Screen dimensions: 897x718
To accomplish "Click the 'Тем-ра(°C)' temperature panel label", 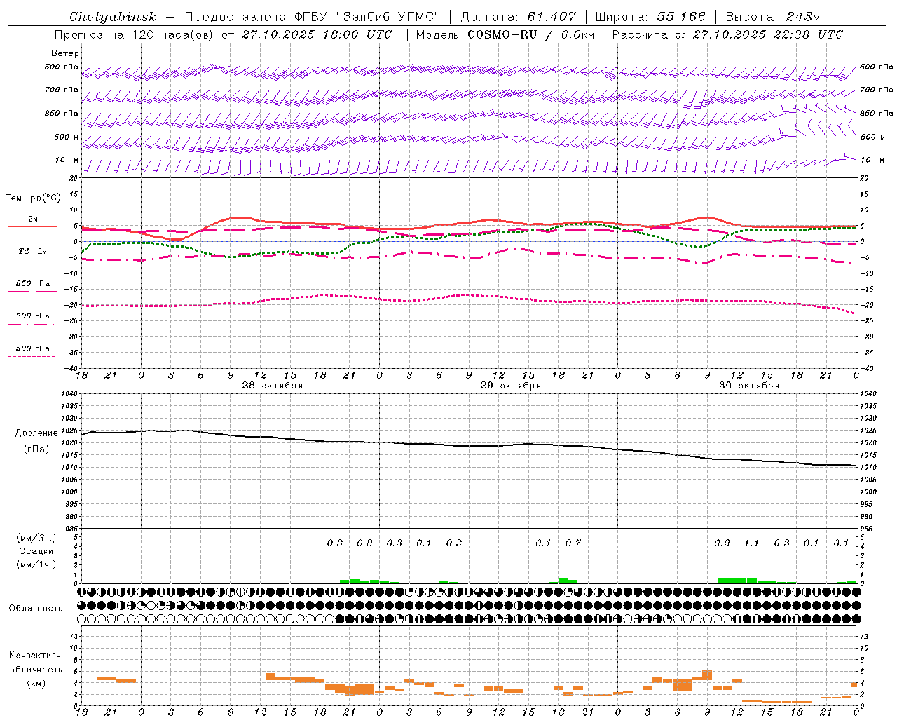I will (x=33, y=198).
